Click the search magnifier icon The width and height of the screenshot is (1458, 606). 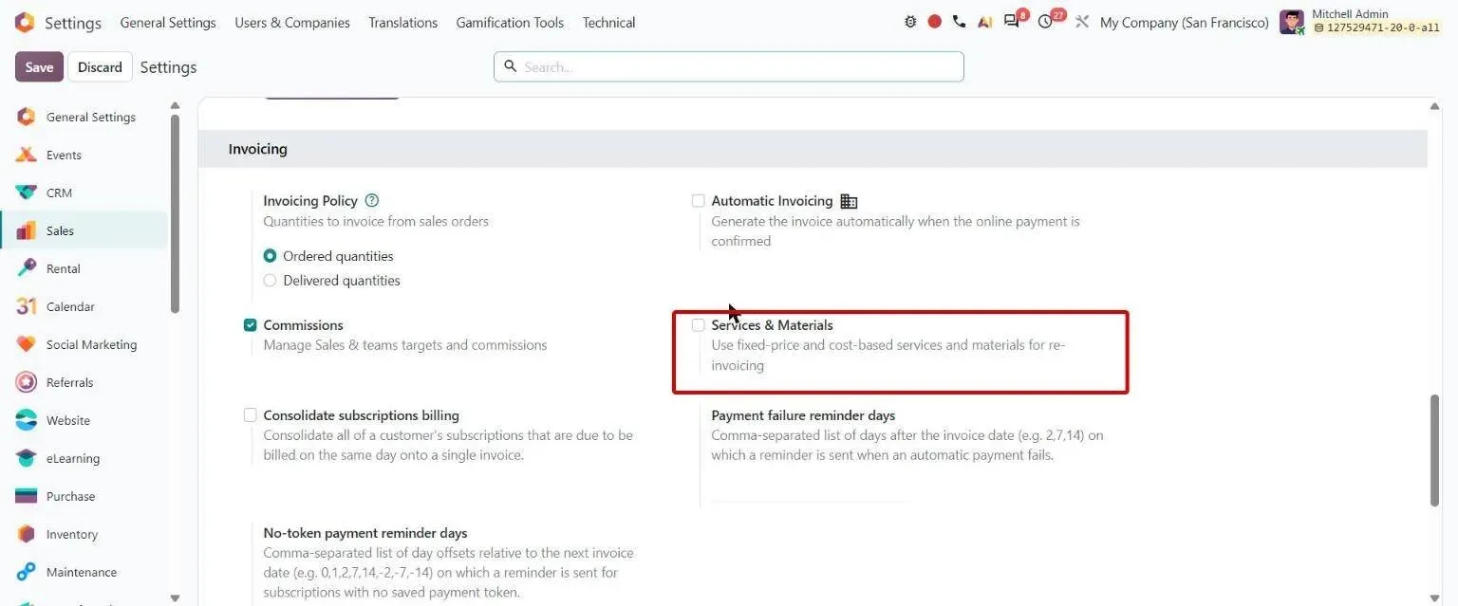coord(510,66)
